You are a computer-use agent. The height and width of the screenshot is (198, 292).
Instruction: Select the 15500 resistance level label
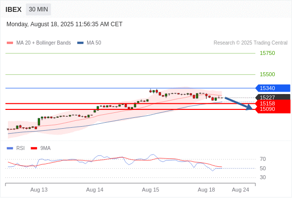267,74
